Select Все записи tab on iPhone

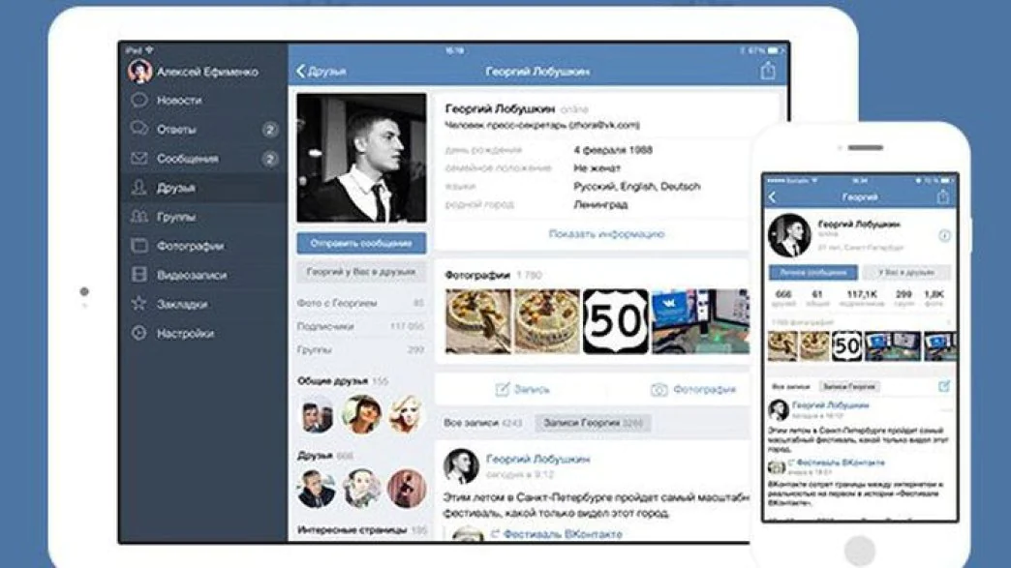790,387
